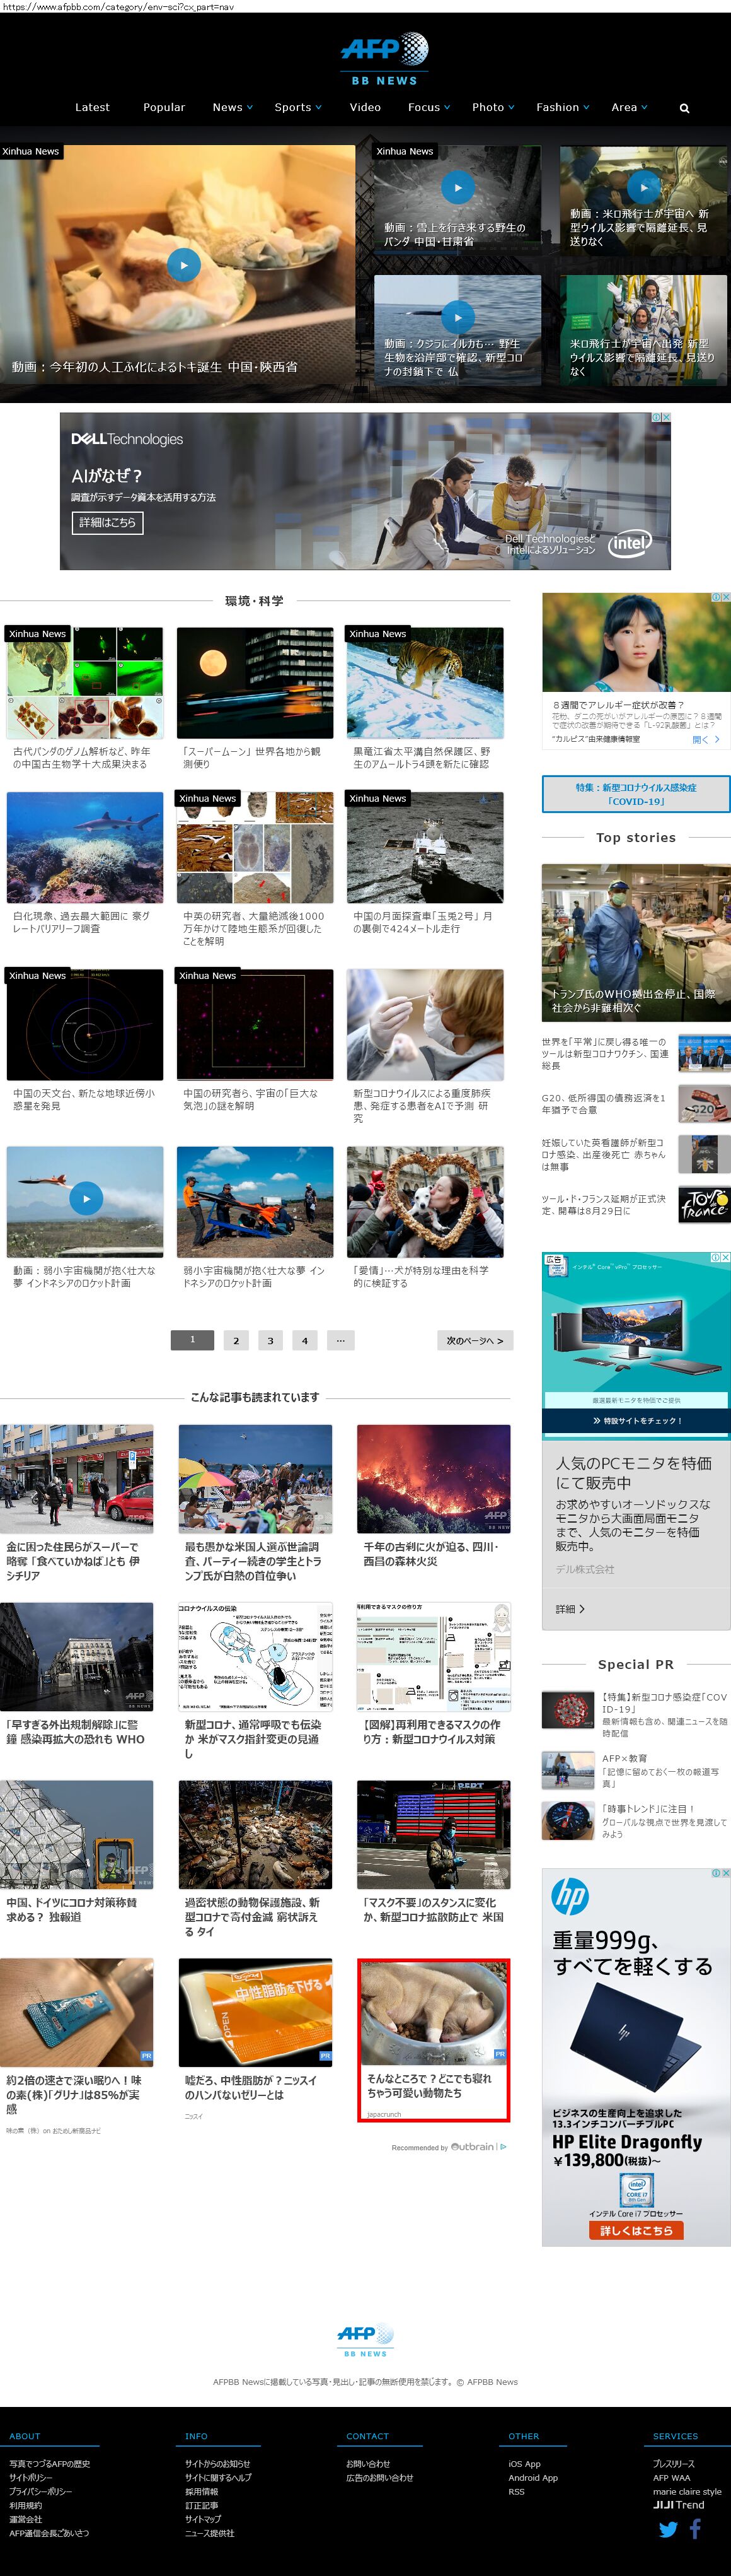The width and height of the screenshot is (731, 2576).
Task: Play the wild panda in snow video
Action: [x=458, y=188]
